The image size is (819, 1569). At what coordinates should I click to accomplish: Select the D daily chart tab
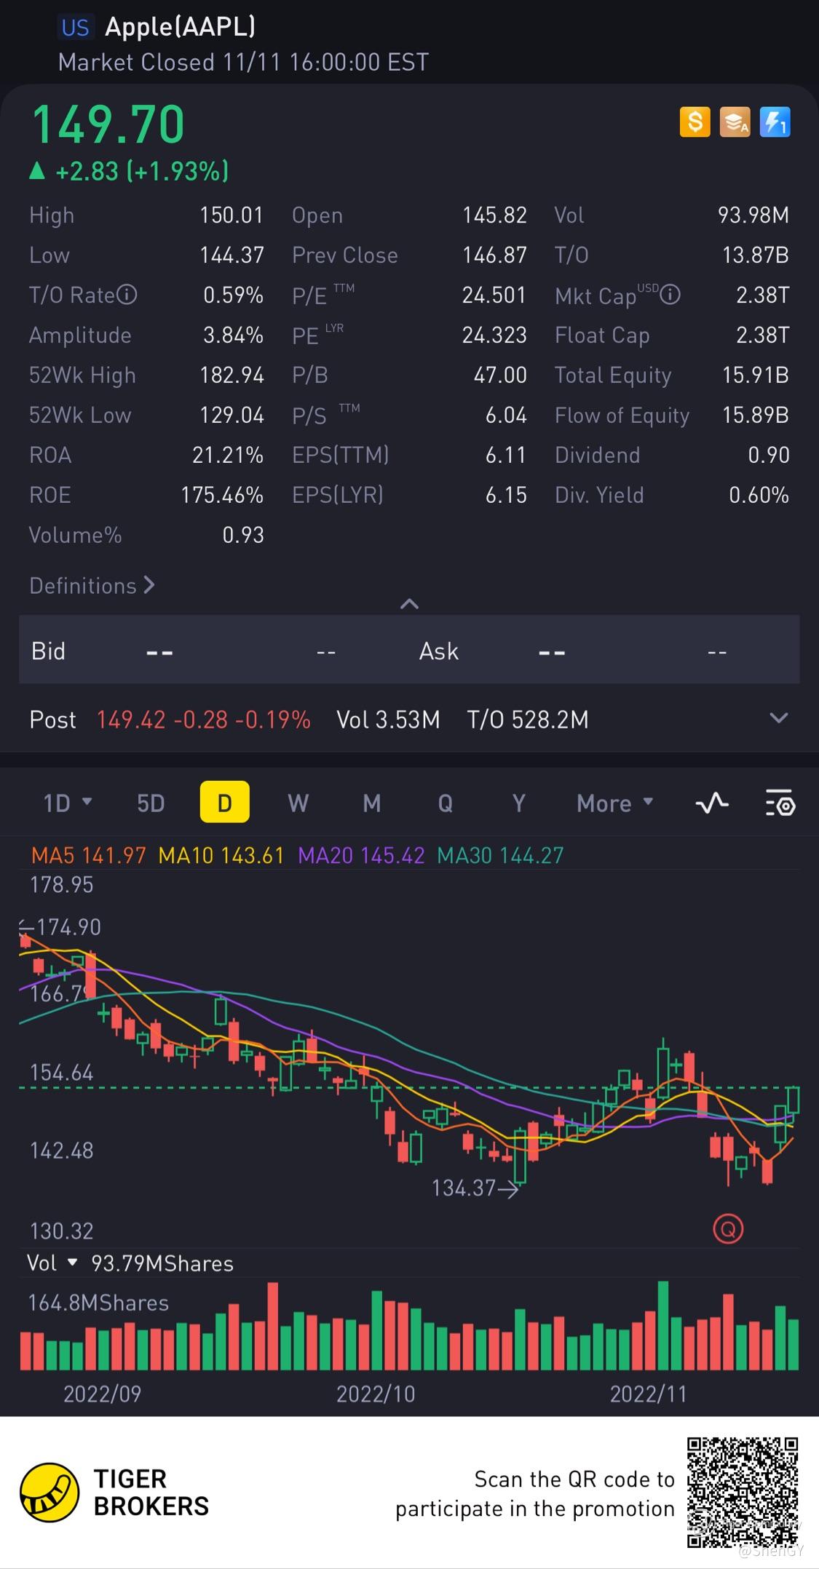click(225, 802)
